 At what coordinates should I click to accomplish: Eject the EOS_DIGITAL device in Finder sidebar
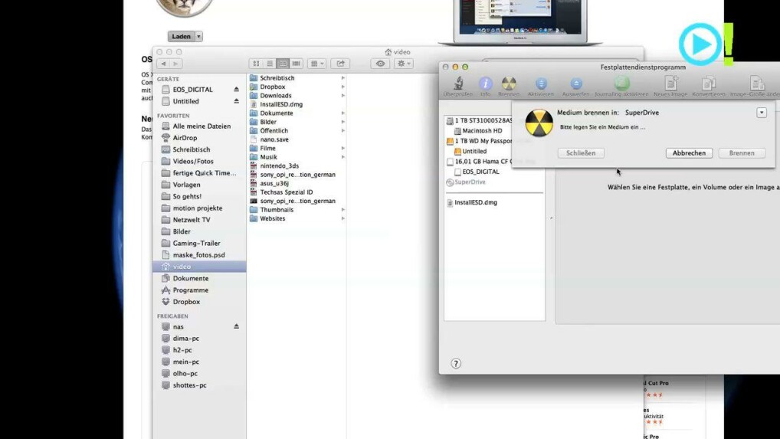[236, 90]
